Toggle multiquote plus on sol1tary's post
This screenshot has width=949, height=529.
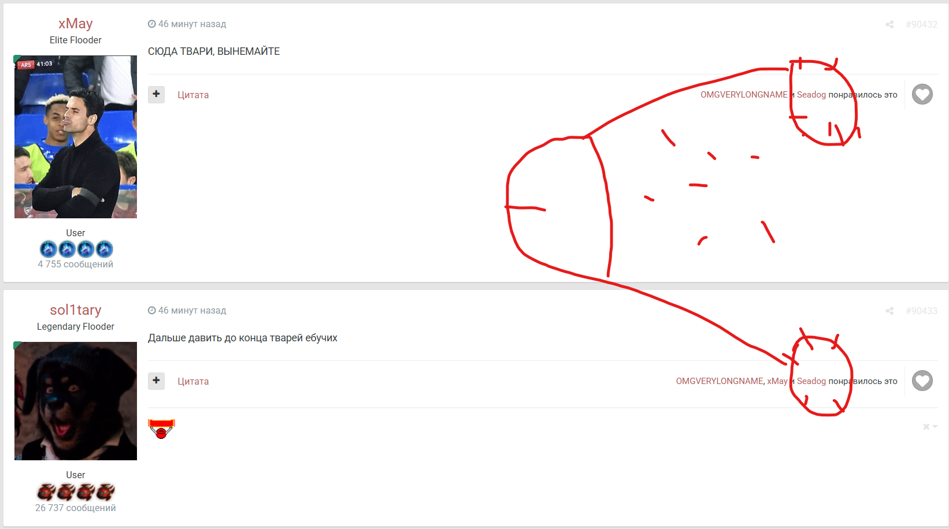tap(156, 381)
